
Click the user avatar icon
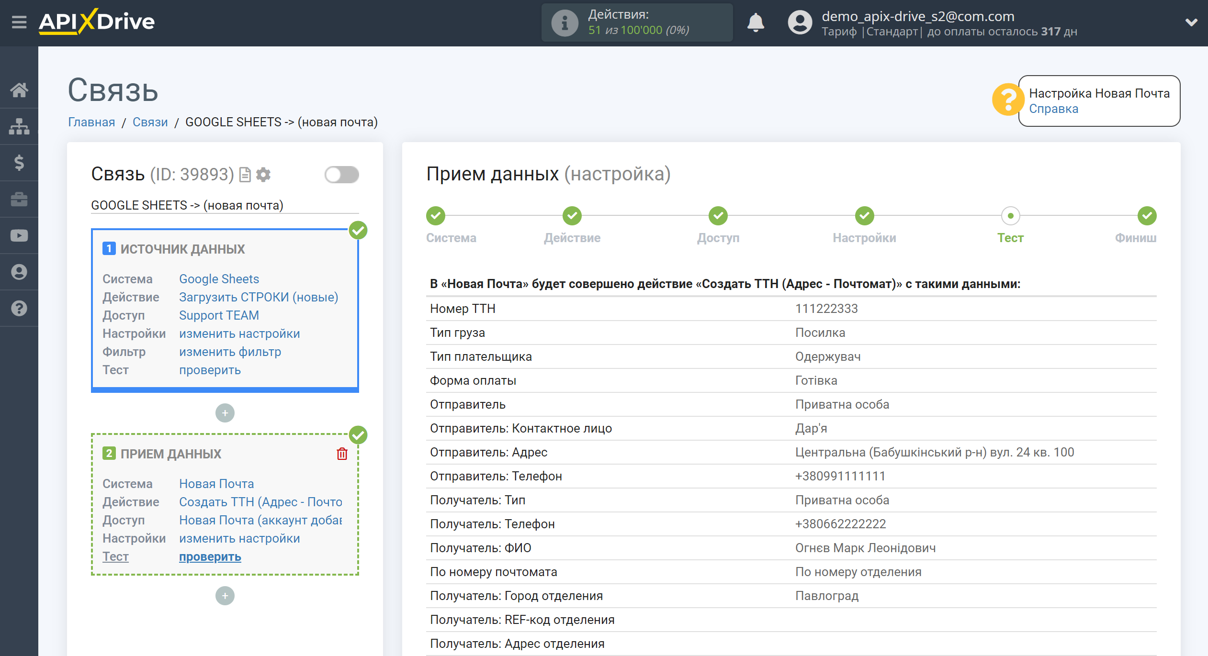click(800, 22)
